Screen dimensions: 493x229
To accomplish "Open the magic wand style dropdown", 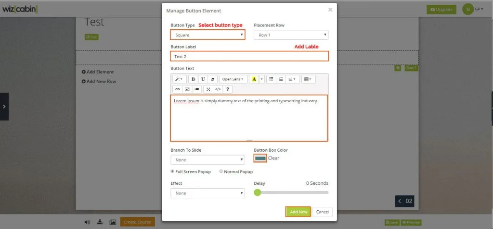I will click(x=180, y=79).
